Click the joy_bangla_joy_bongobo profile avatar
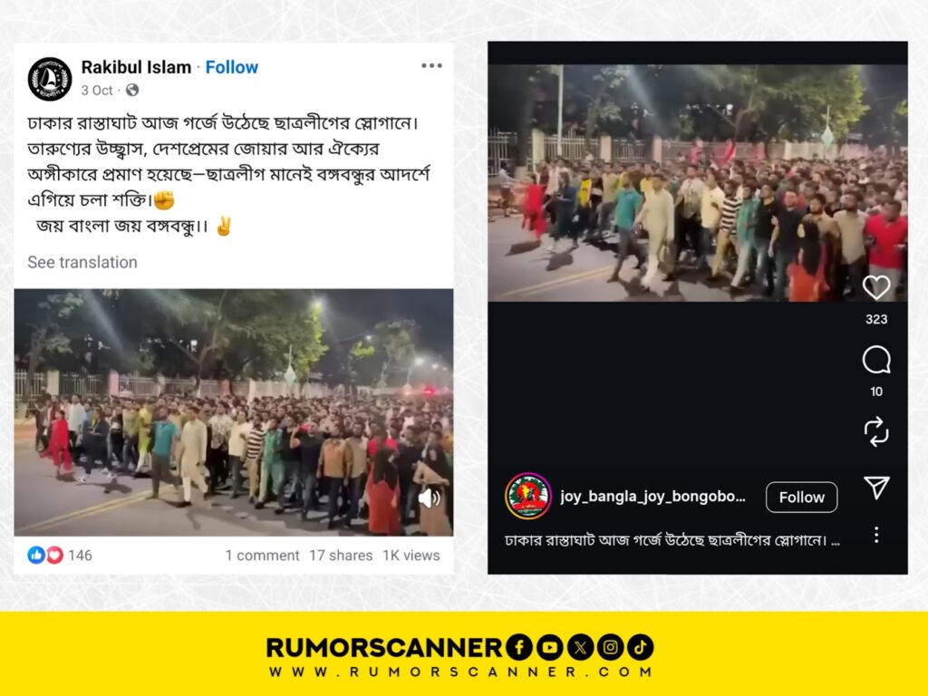Viewport: 928px width, 696px height. click(x=528, y=496)
